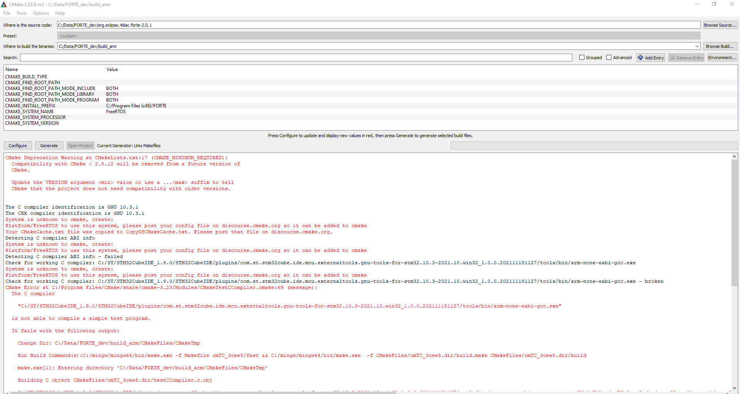Toggle the Grouped checkbox
This screenshot has width=740, height=394.
[582, 58]
